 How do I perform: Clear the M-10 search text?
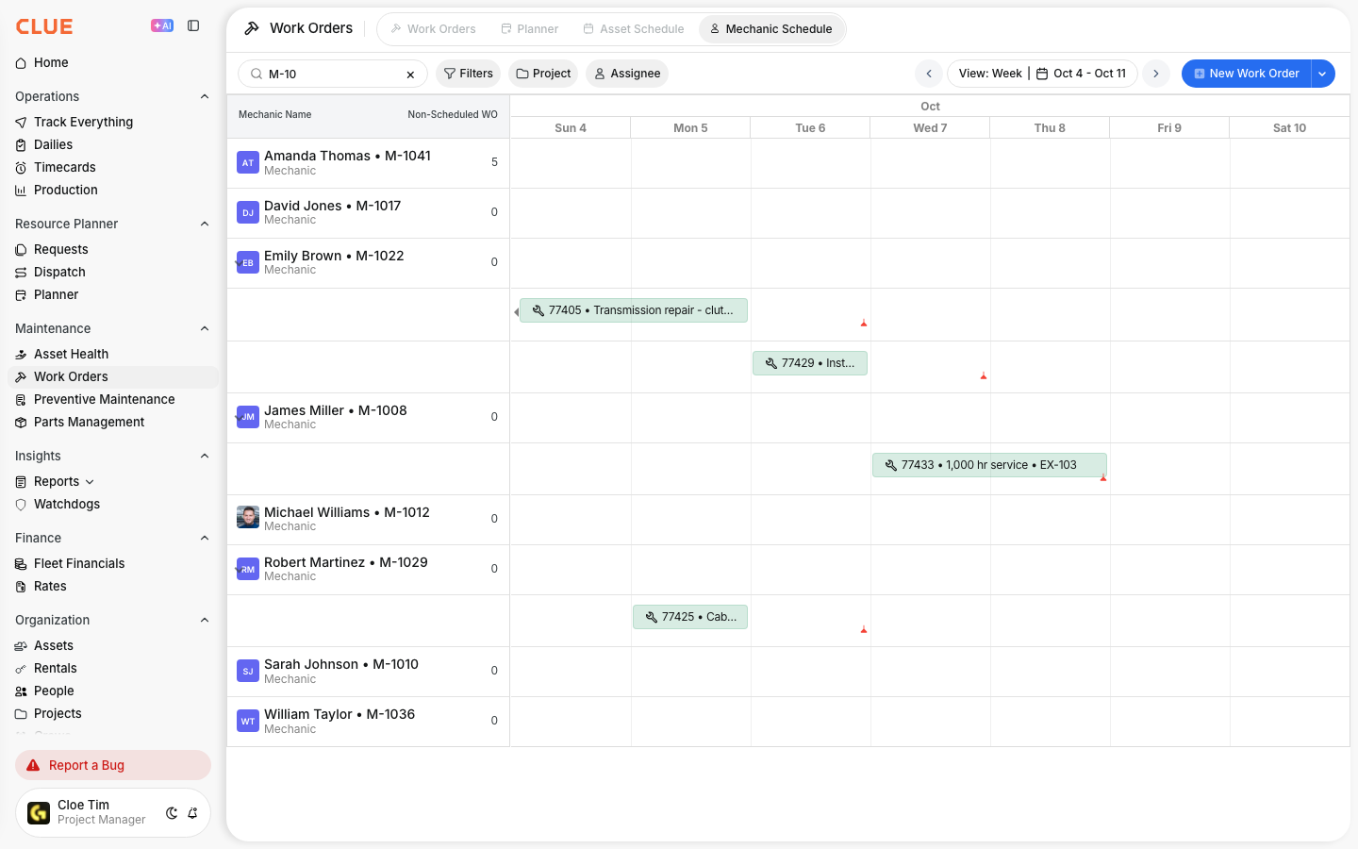point(410,75)
